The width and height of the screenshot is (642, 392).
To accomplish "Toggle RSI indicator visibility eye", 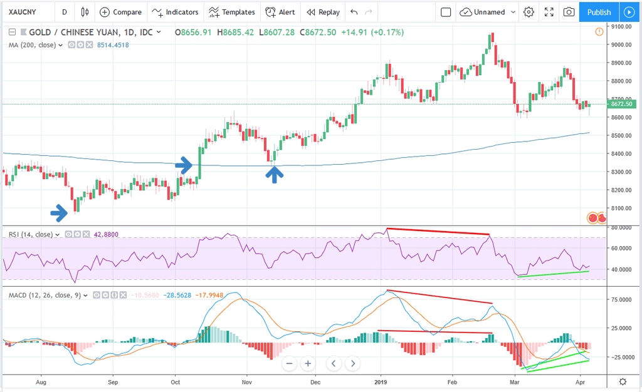I will pyautogui.click(x=67, y=235).
